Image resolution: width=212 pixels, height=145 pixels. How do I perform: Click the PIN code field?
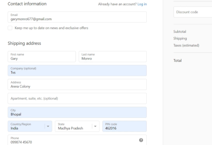pos(124,126)
